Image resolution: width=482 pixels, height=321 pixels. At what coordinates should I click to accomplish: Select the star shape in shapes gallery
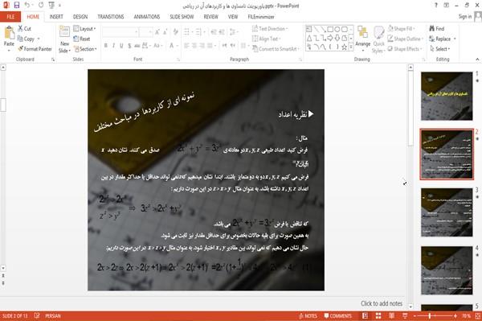(345, 47)
